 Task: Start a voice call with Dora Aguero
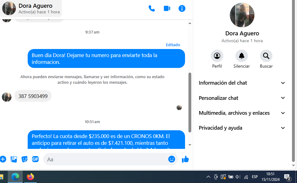coord(152,8)
